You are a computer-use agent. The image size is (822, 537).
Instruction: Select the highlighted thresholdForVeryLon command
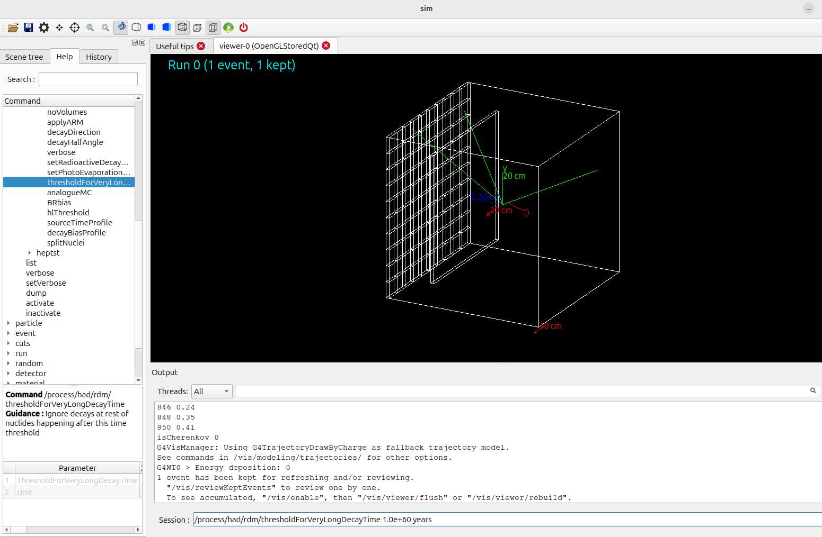(x=69, y=183)
